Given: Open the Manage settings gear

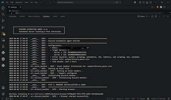Looking at the screenshot, I should (x=3, y=94).
